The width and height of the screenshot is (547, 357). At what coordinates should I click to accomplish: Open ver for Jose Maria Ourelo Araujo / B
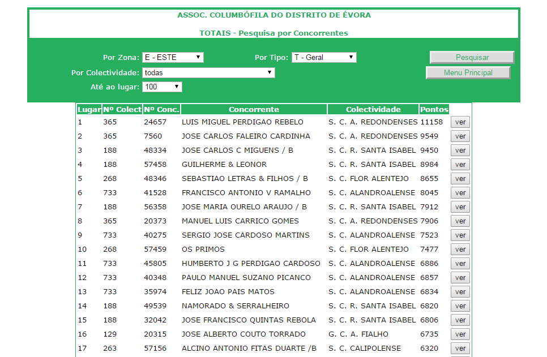coord(460,207)
